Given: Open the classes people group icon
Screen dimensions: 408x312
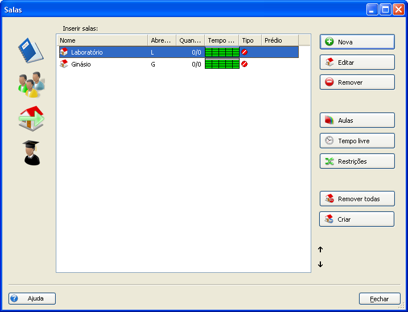Looking at the screenshot, I should click(x=31, y=84).
